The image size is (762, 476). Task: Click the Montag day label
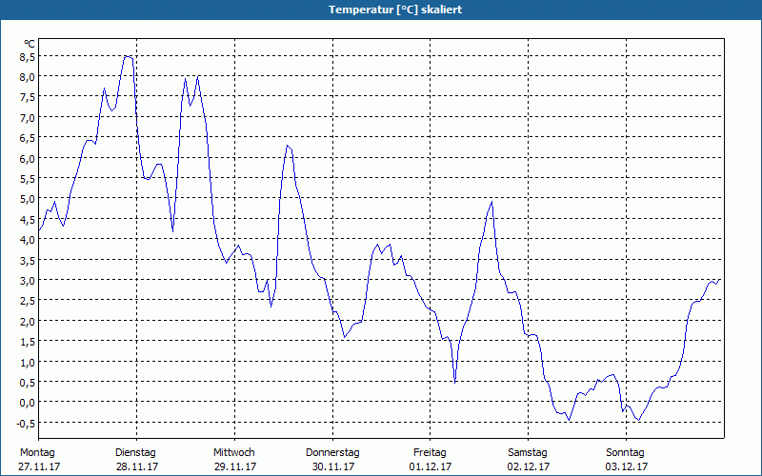(37, 453)
